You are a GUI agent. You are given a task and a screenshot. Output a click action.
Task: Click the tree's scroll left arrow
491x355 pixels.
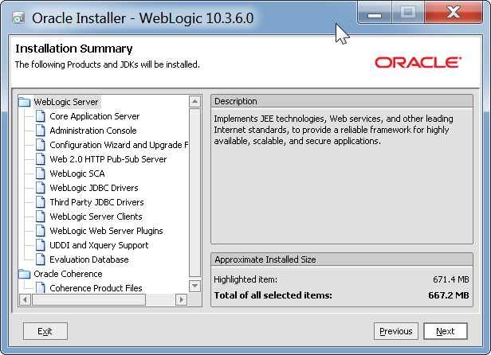(x=25, y=299)
